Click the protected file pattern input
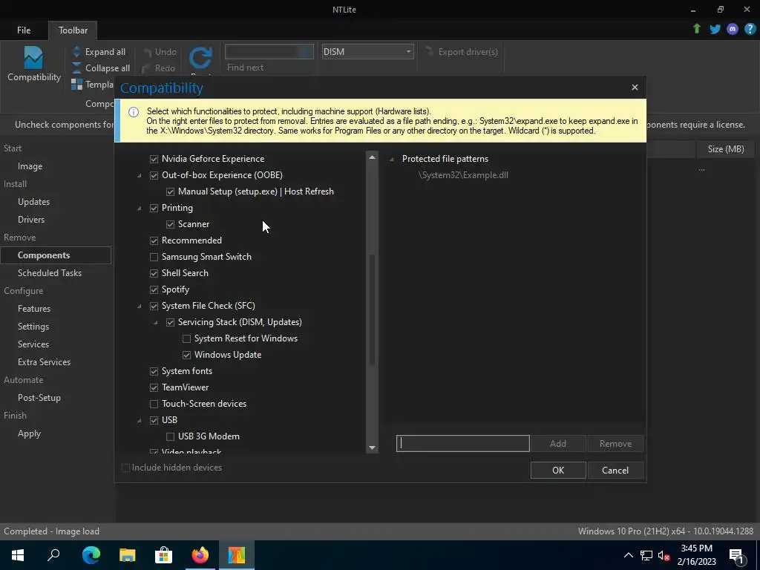The width and height of the screenshot is (760, 570). 463,444
